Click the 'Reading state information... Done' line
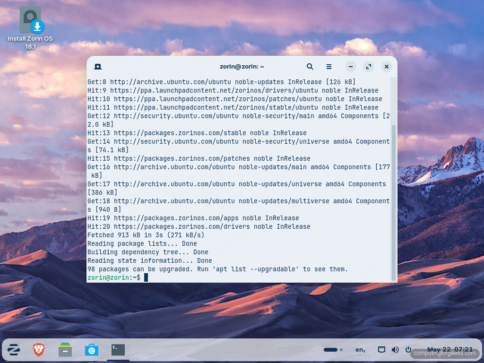The height and width of the screenshot is (363, 484). (150, 260)
